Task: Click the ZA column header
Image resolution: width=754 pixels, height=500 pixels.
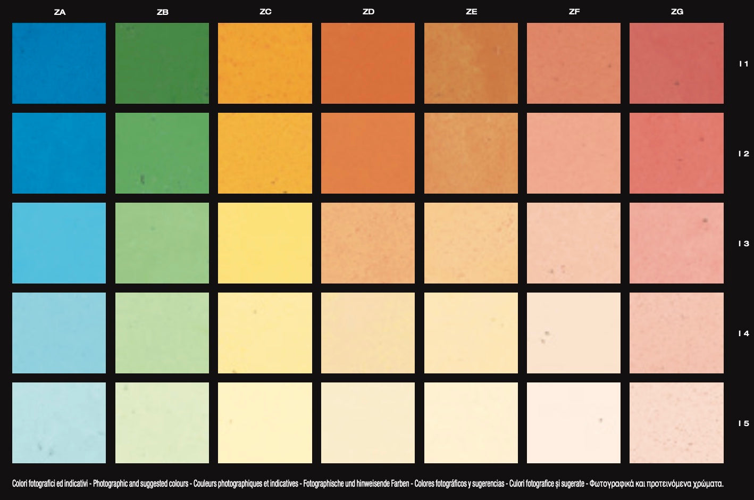Action: pos(60,12)
